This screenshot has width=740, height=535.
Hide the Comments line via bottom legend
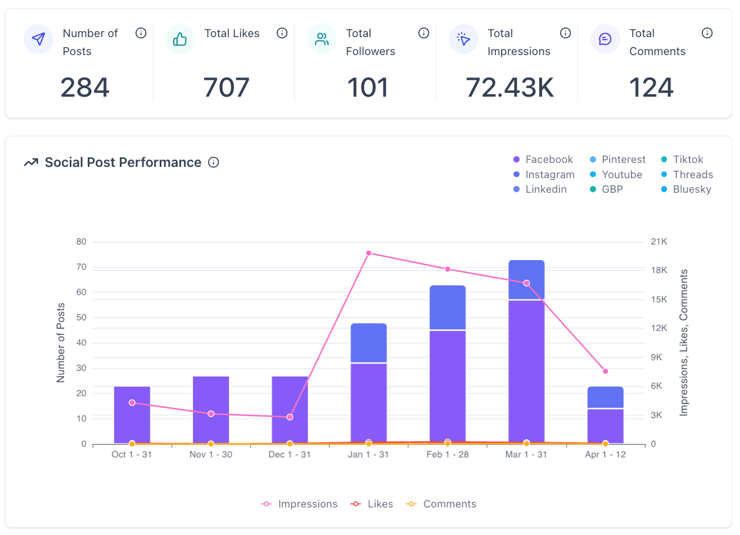(x=441, y=504)
